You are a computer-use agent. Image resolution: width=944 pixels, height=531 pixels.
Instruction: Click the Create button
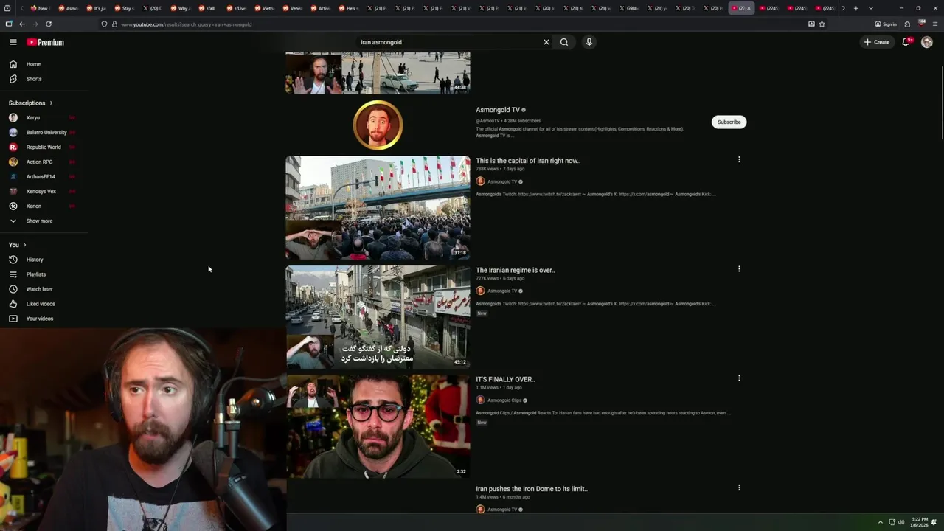[877, 42]
